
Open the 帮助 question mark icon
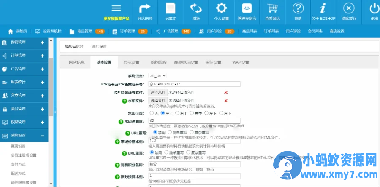(x=298, y=8)
